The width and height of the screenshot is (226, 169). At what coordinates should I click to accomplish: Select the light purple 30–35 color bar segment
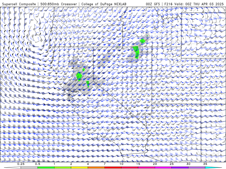pos(197,168)
